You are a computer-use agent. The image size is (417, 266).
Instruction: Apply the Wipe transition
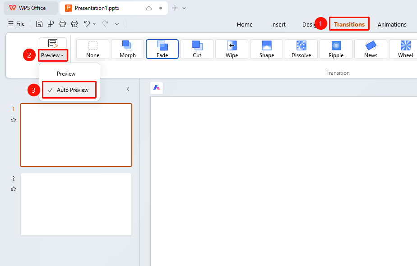(232, 49)
